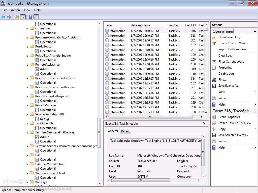Click the Computer Management title bar icon

[x=3, y=3]
